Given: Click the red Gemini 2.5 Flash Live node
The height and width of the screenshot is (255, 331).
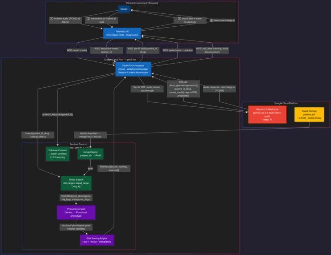Looking at the screenshot, I should [267, 114].
